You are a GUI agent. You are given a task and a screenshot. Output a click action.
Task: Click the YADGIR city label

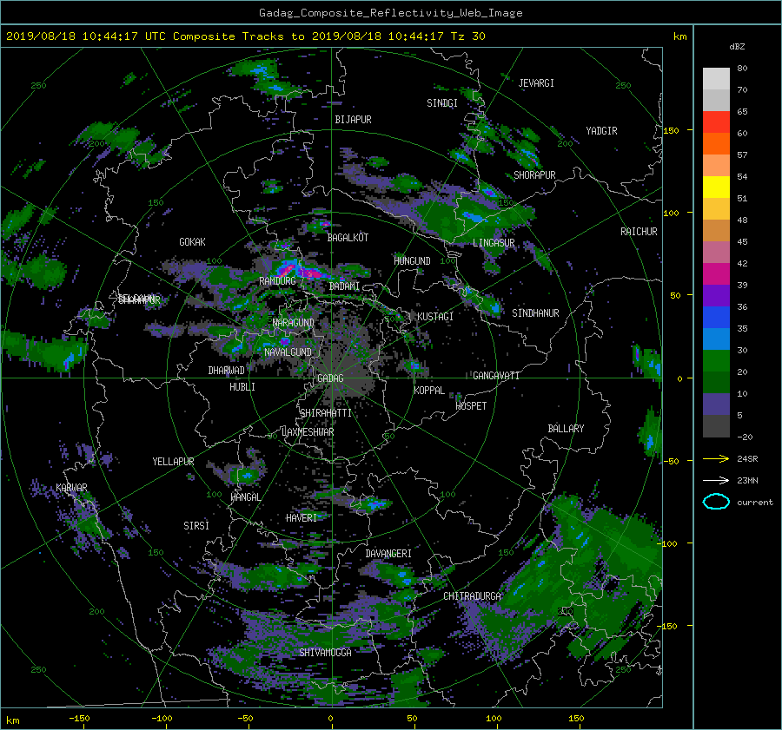[601, 131]
